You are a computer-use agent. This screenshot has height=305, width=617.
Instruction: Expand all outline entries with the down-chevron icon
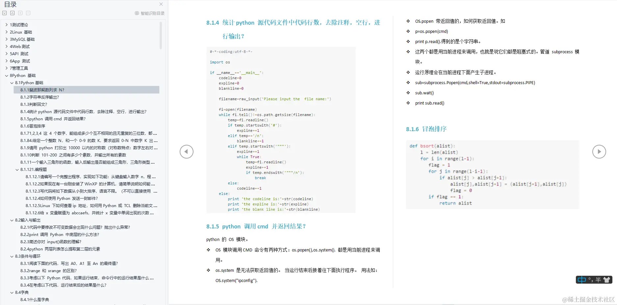pyautogui.click(x=5, y=13)
